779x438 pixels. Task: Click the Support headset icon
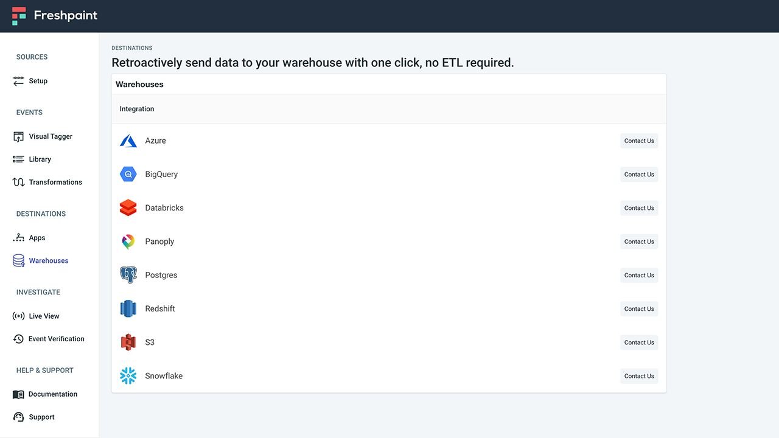19,417
